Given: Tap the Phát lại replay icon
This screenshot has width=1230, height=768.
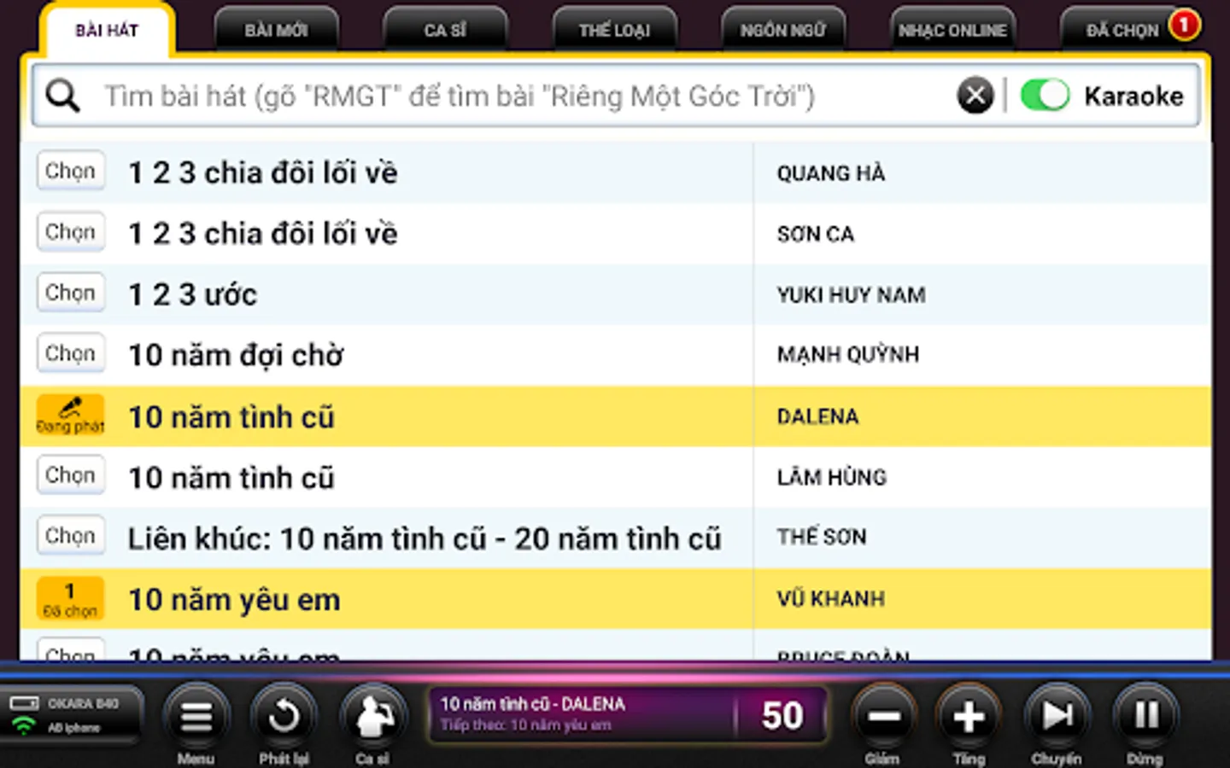Looking at the screenshot, I should [x=284, y=717].
